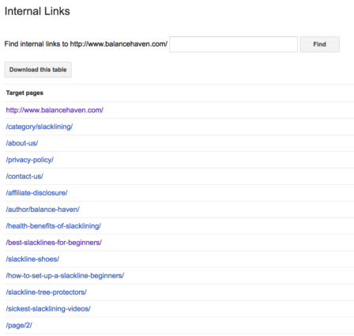The width and height of the screenshot is (354, 336).
Task: Open the /category/slacklining/ link
Action: (x=40, y=126)
